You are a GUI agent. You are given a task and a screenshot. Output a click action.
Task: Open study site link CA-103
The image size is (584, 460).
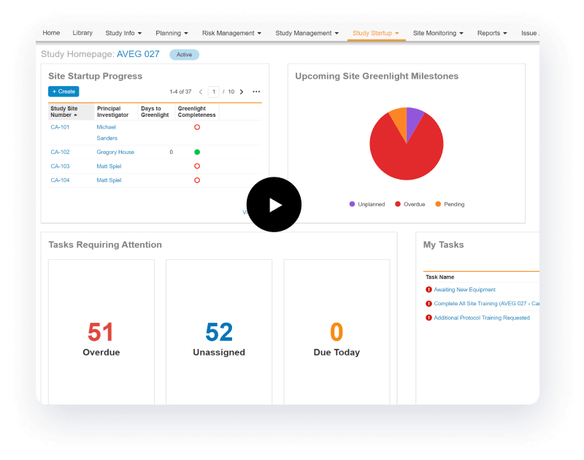tap(60, 166)
